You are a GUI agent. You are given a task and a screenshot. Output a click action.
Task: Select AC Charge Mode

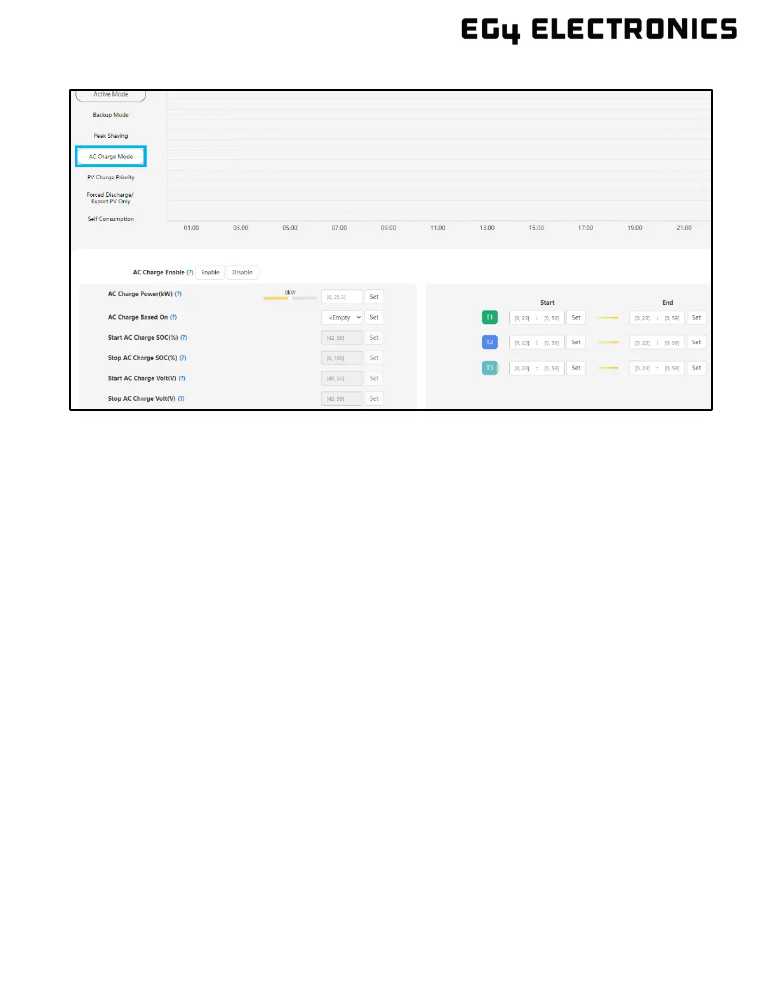[x=110, y=156]
